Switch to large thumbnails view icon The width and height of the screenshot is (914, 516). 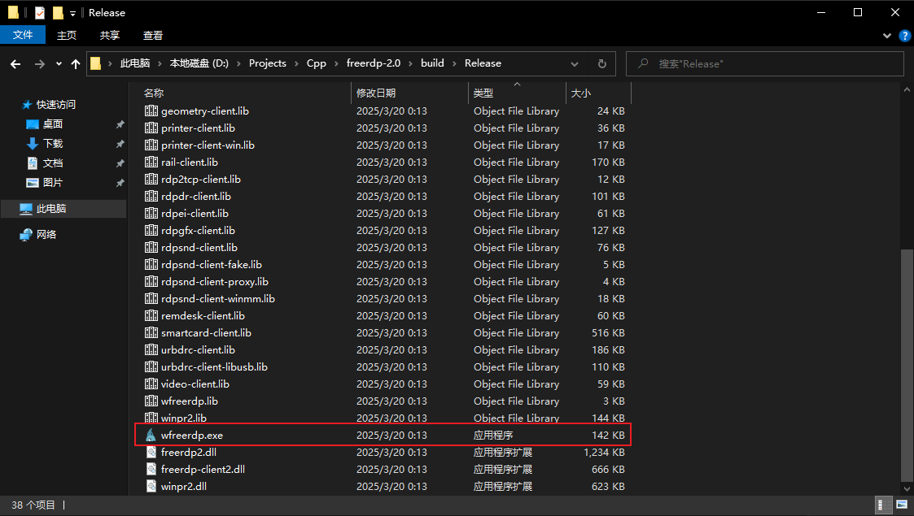point(901,505)
